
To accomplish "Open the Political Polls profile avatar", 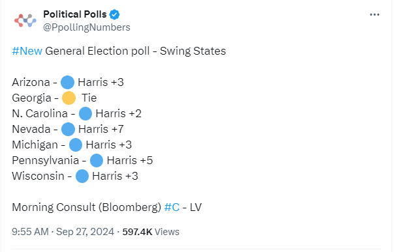I will pyautogui.click(x=25, y=21).
